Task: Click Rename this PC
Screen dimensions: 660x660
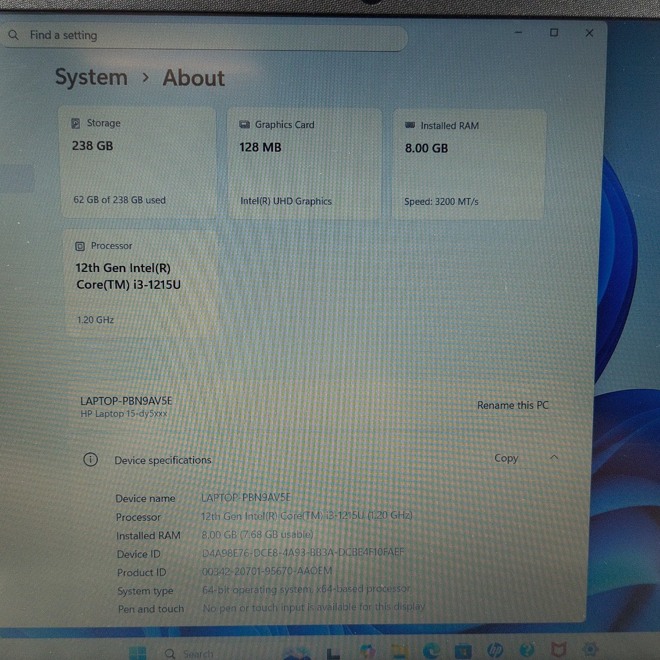Action: tap(512, 405)
